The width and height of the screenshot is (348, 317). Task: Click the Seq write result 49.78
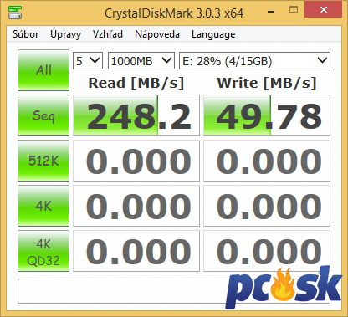tap(267, 115)
